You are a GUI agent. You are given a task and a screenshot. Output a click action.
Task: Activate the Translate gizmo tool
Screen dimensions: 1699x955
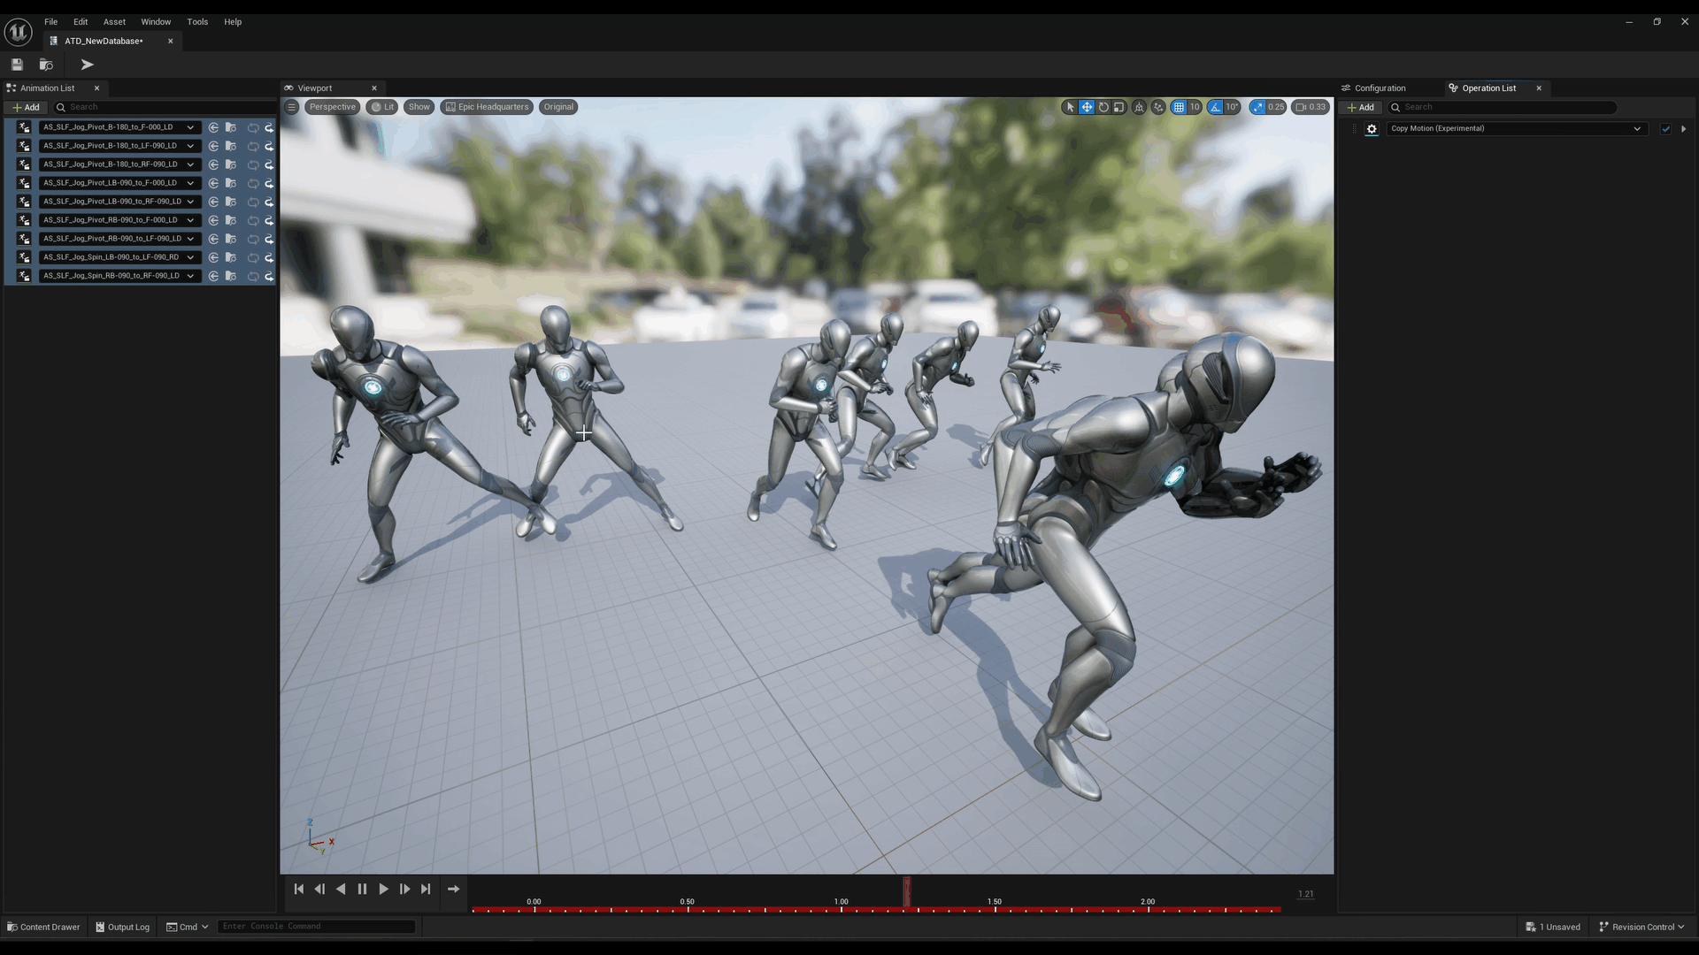[1087, 107]
